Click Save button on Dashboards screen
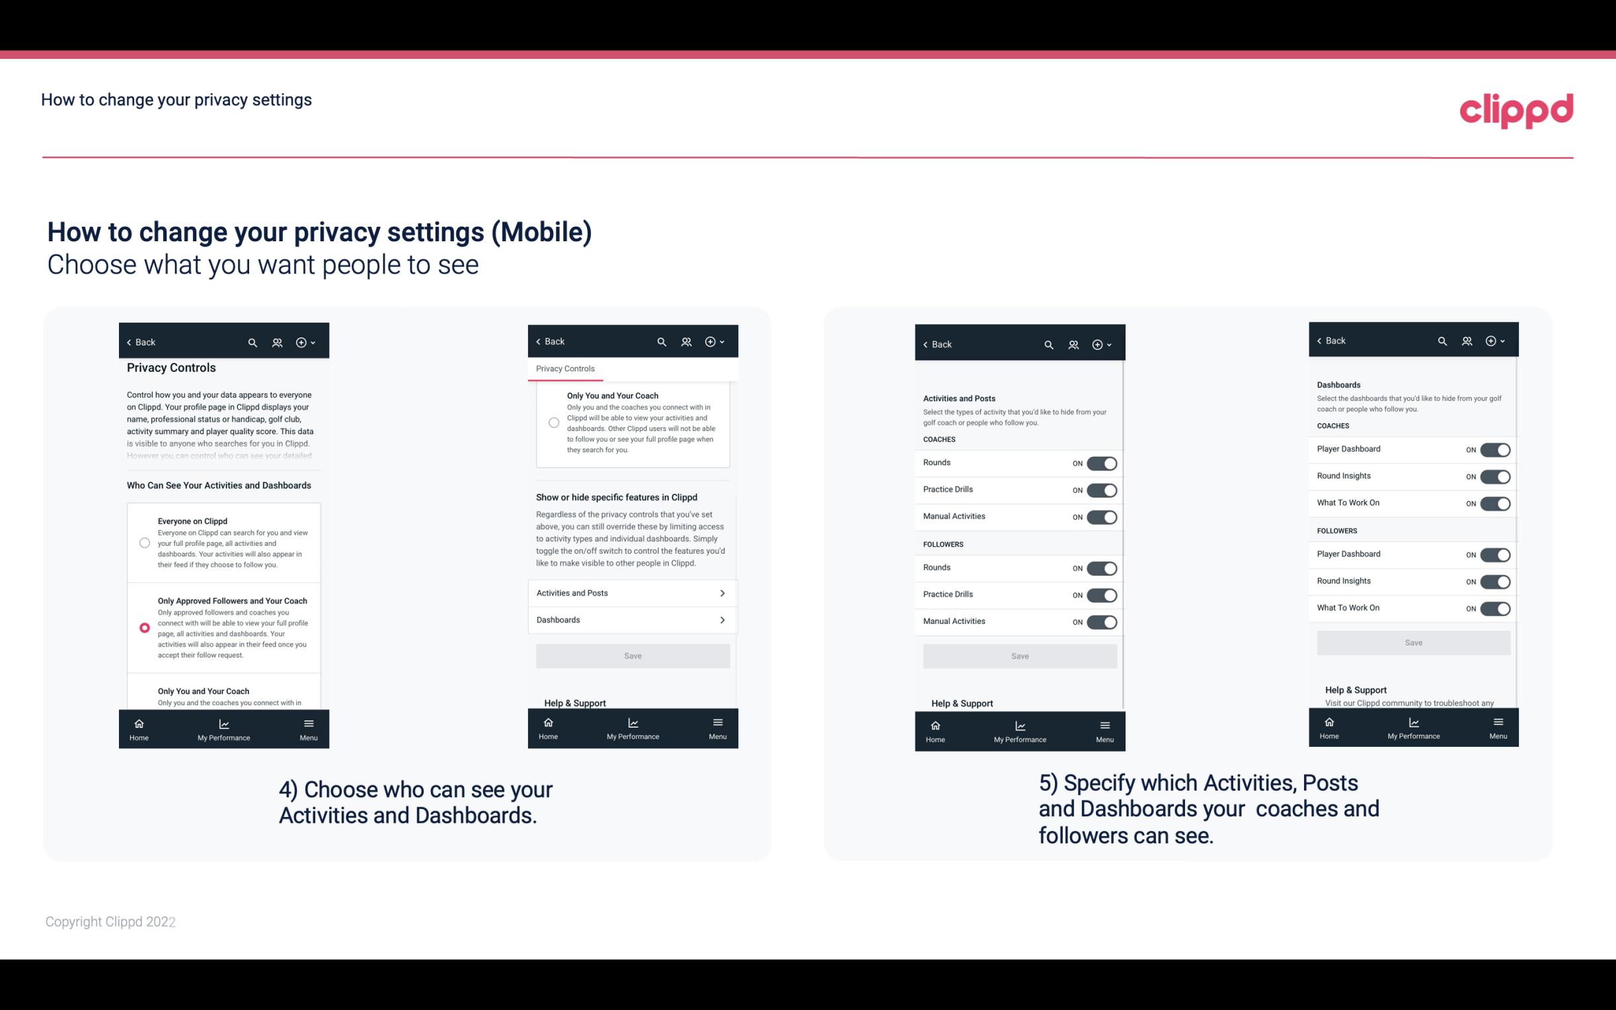Viewport: 1616px width, 1010px height. [1414, 642]
